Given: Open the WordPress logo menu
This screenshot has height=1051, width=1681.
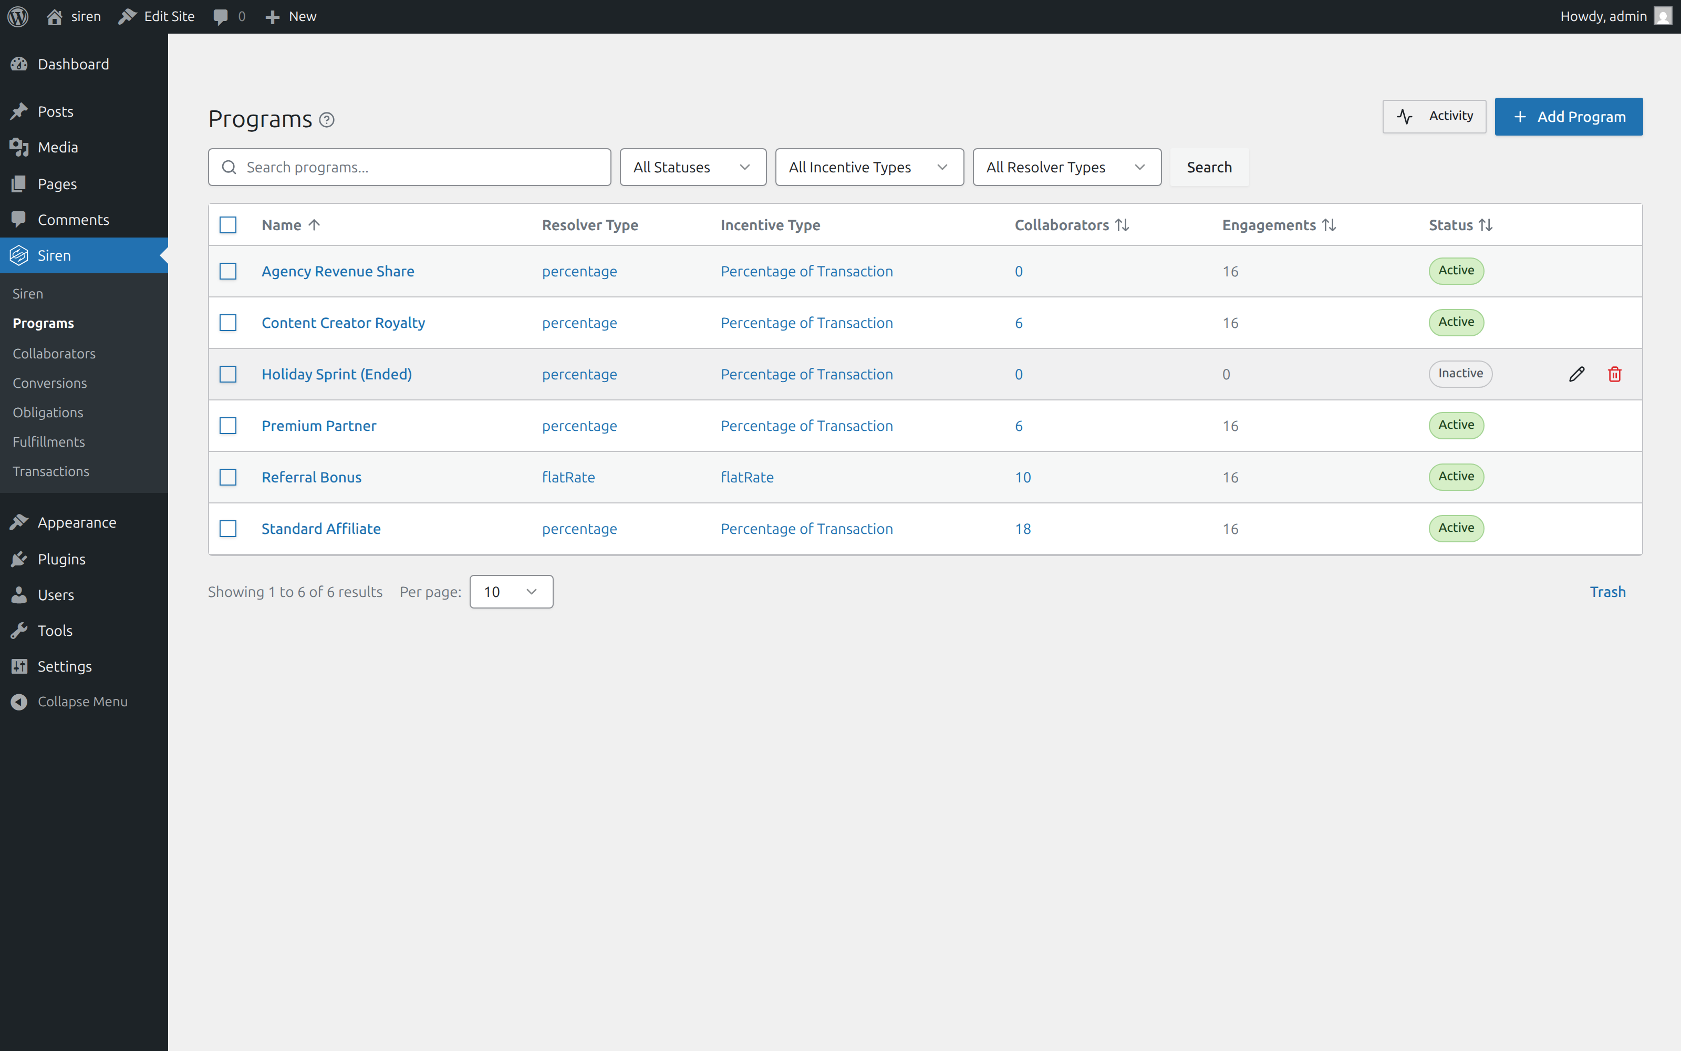Looking at the screenshot, I should (x=17, y=16).
